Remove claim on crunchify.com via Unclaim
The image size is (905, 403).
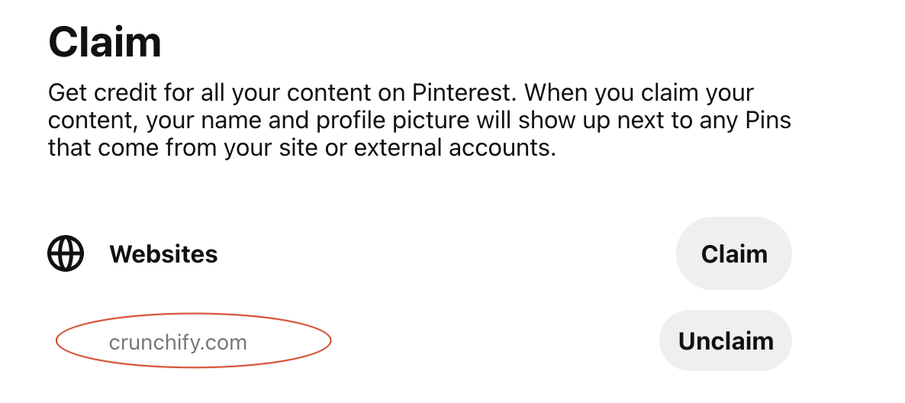tap(726, 340)
